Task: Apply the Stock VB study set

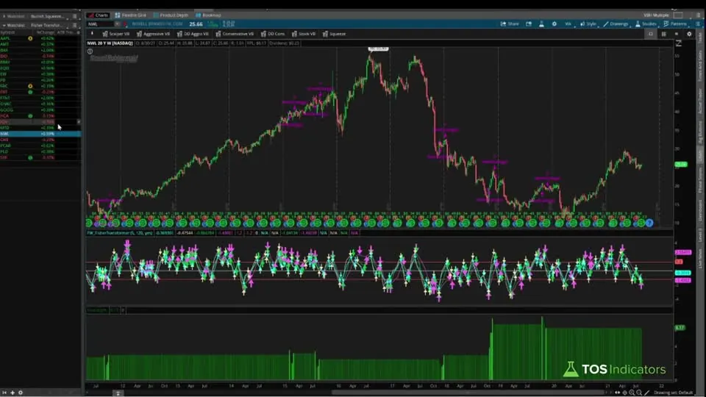Action: 304,34
